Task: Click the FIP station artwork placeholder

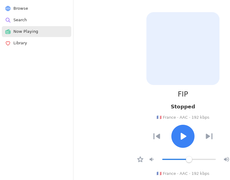Action: click(x=183, y=49)
